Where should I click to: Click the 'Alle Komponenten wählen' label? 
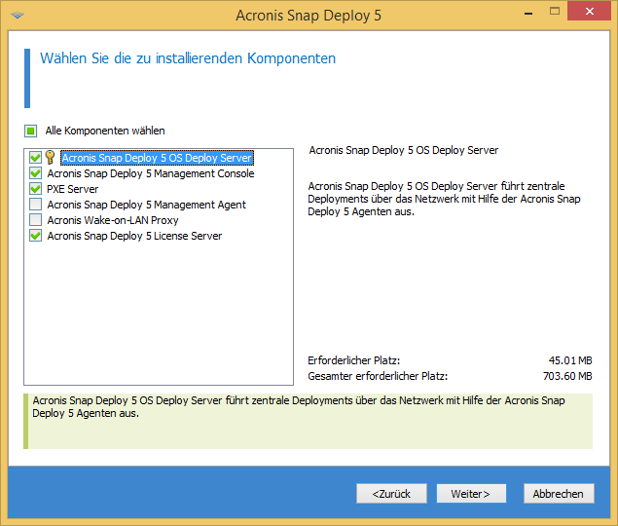pos(105,131)
